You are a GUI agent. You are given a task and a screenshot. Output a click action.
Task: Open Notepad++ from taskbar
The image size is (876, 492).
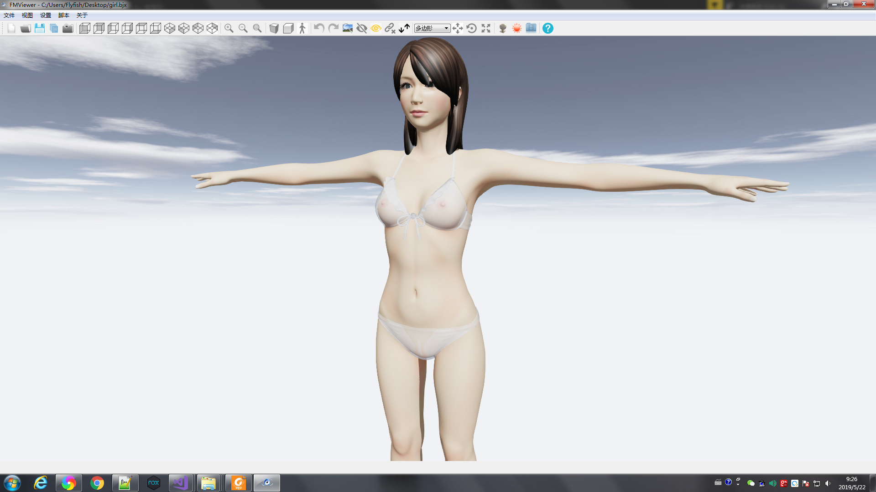coord(125,483)
